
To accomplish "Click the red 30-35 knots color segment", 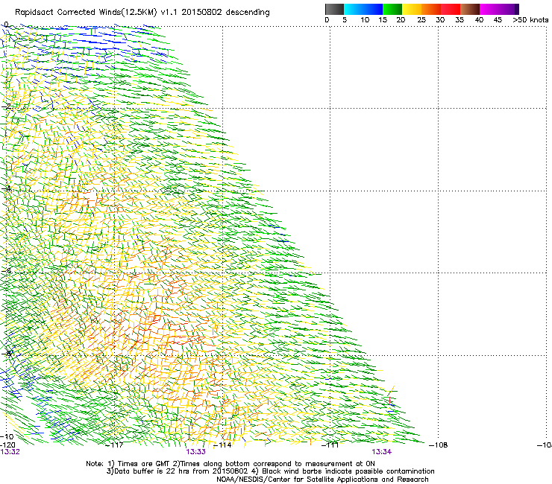I will (x=451, y=9).
